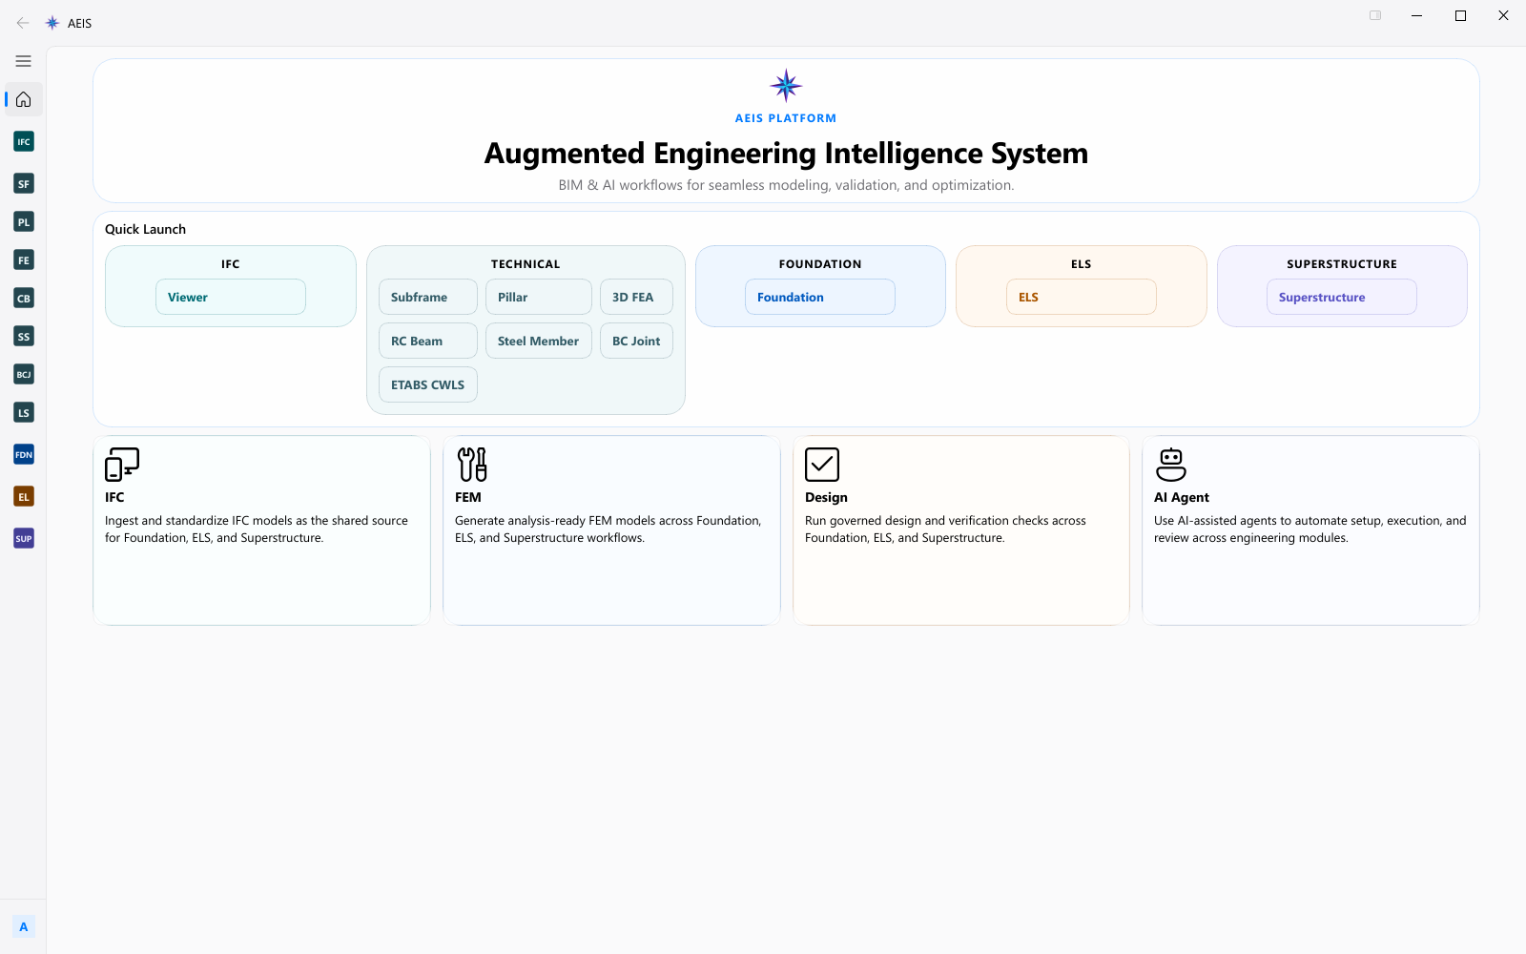Open the hamburger navigation menu

pyautogui.click(x=23, y=61)
